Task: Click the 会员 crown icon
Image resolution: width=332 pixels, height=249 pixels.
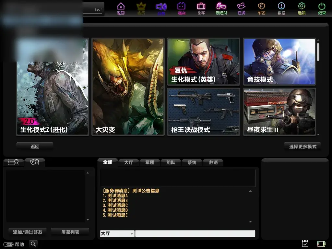Action: point(141,9)
